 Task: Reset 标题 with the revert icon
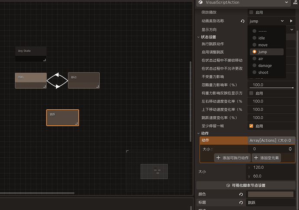241,203
